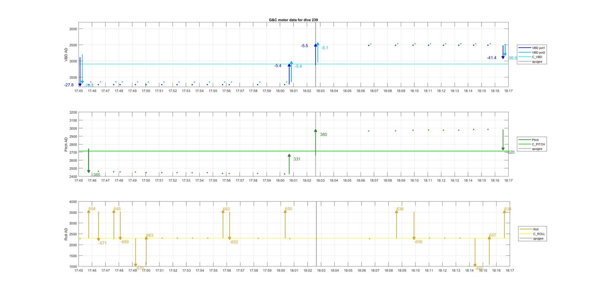Click the '1000' tick on Roll axis
The height and width of the screenshot is (299, 604).
click(x=72, y=267)
